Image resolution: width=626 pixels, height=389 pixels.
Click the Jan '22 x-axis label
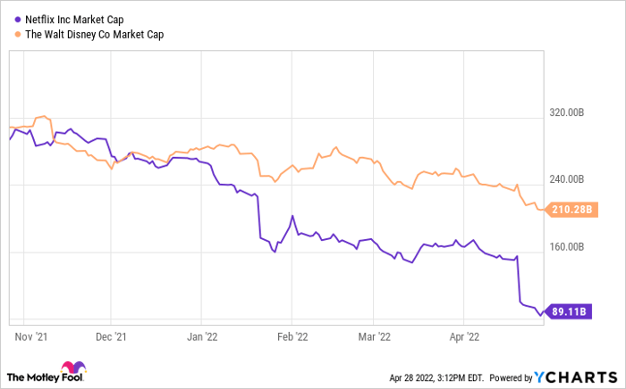point(201,336)
